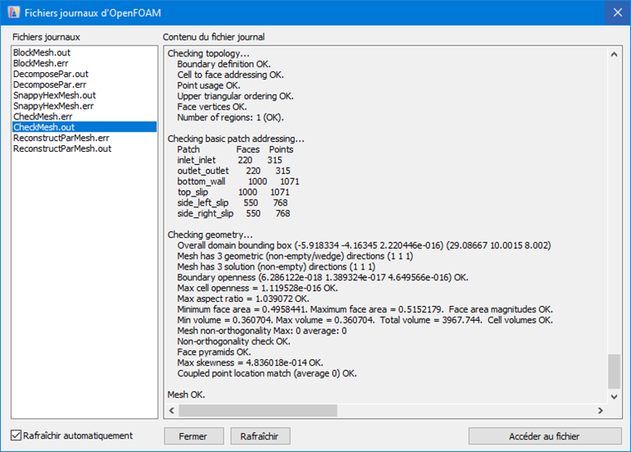This screenshot has height=452, width=631.
Task: Click the outlet_outlet patch row
Action: coord(234,171)
